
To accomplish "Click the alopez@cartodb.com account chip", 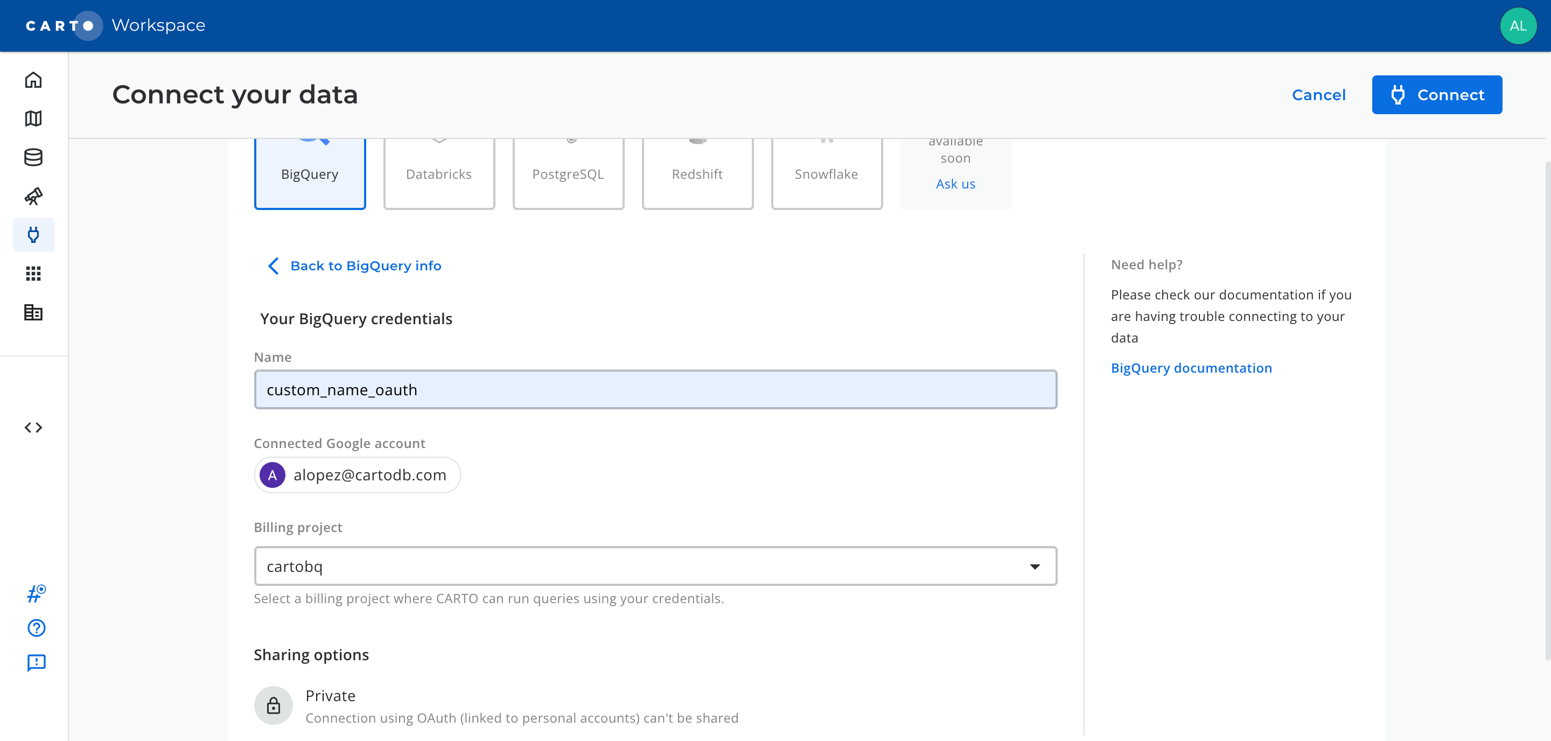I will click(x=357, y=475).
